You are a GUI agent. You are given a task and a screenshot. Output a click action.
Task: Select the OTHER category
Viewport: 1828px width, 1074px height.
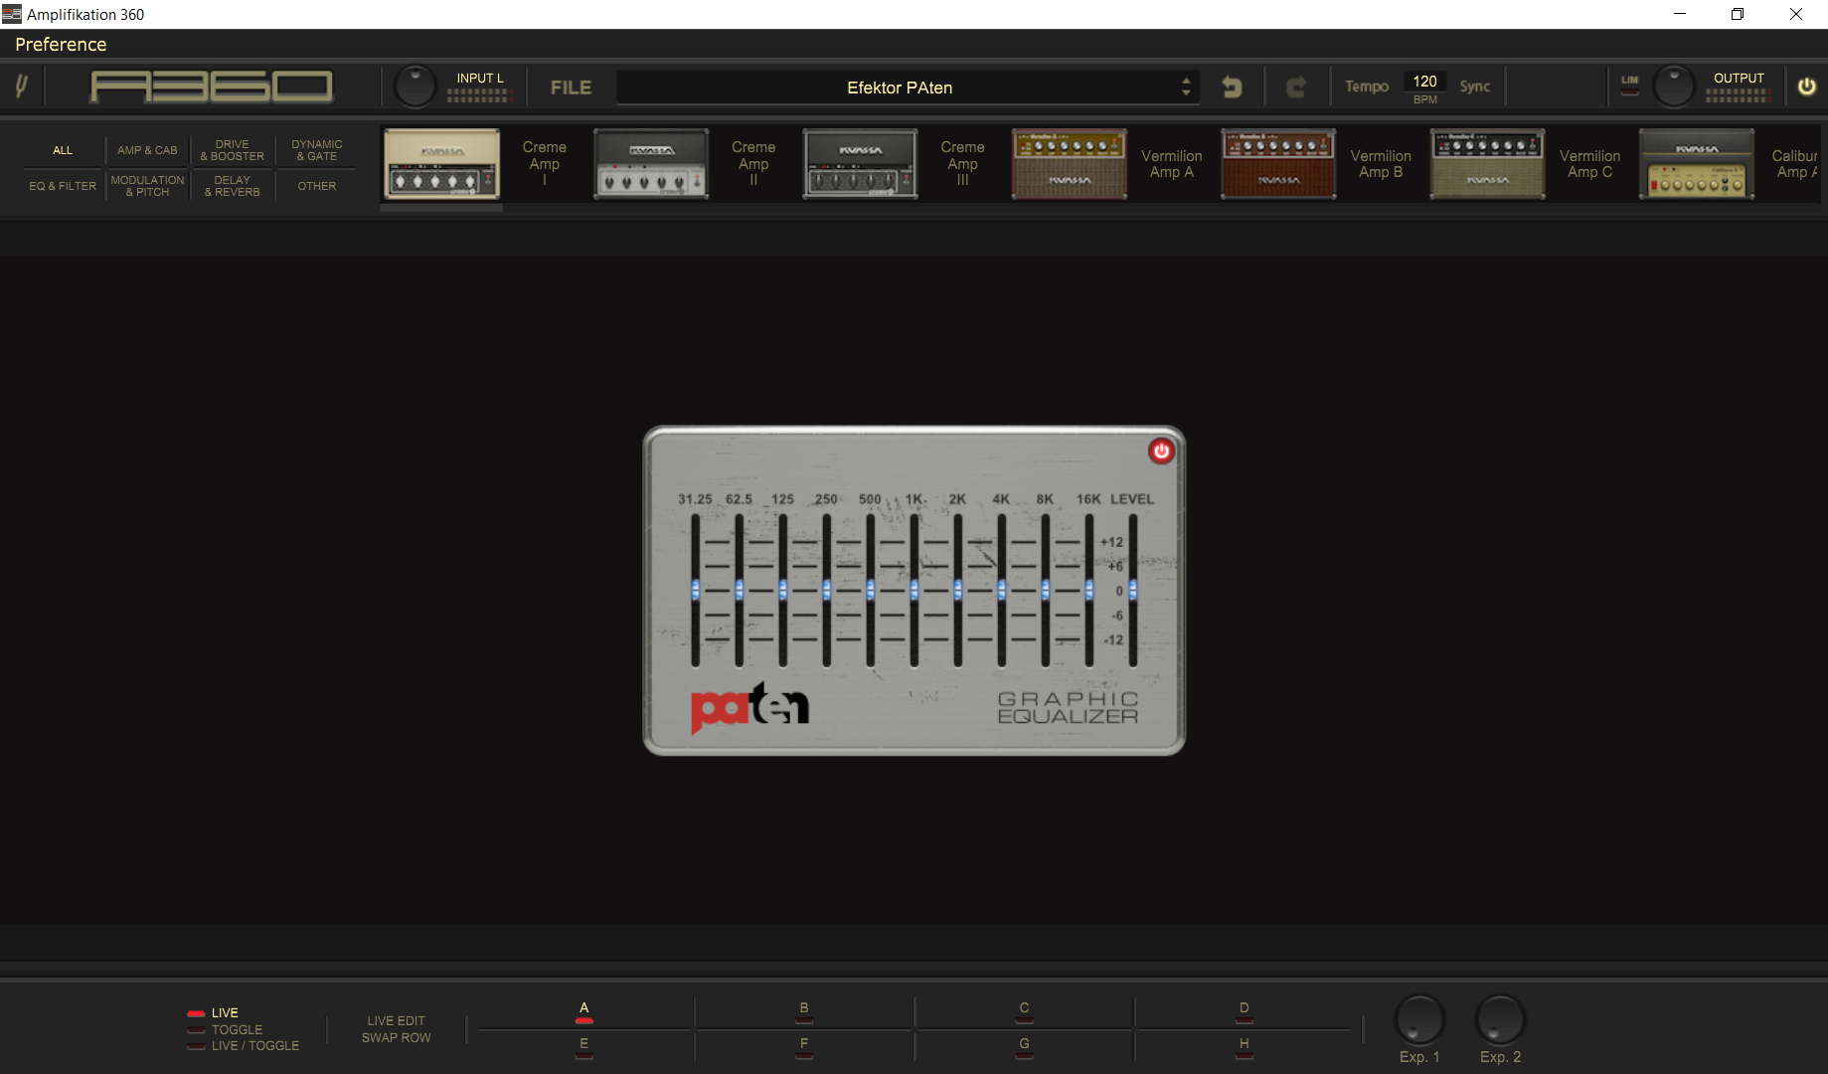[x=317, y=186]
